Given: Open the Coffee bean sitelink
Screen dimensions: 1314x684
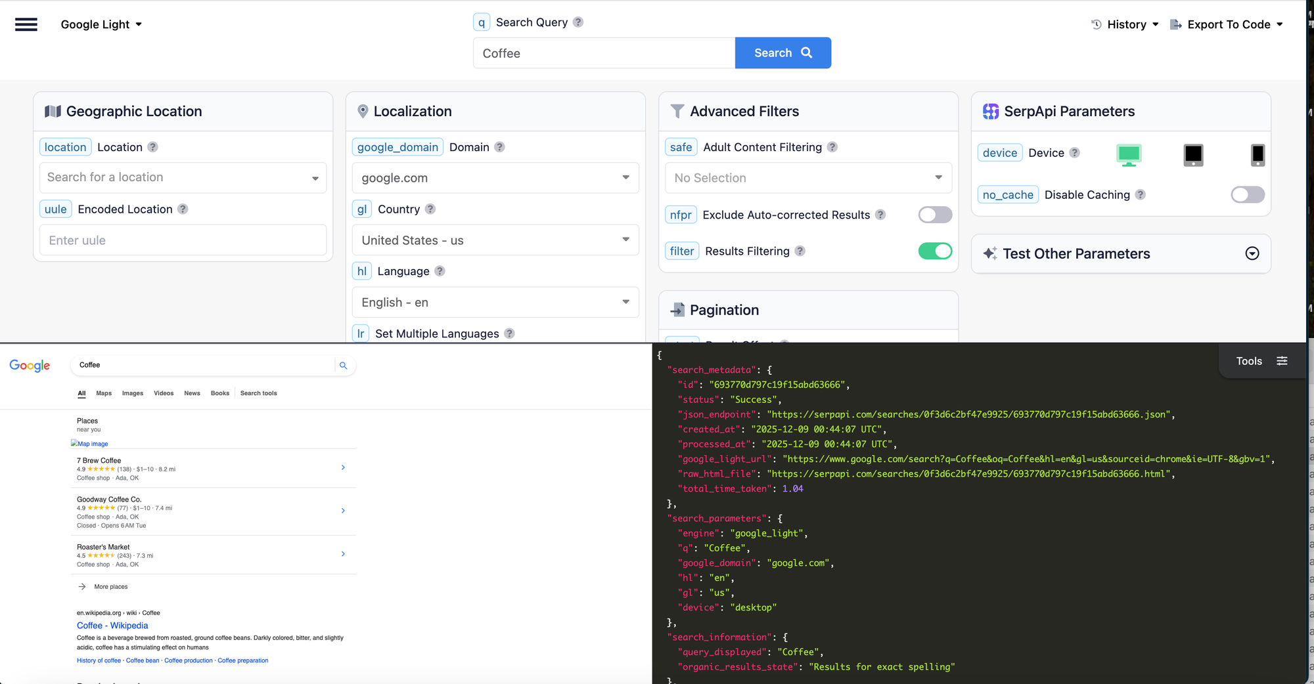Looking at the screenshot, I should click(x=143, y=660).
